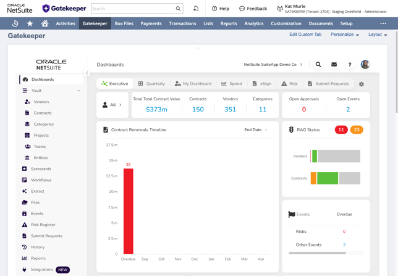The height and width of the screenshot is (276, 398).
Task: Open Files in the sidebar
Action: [35, 202]
